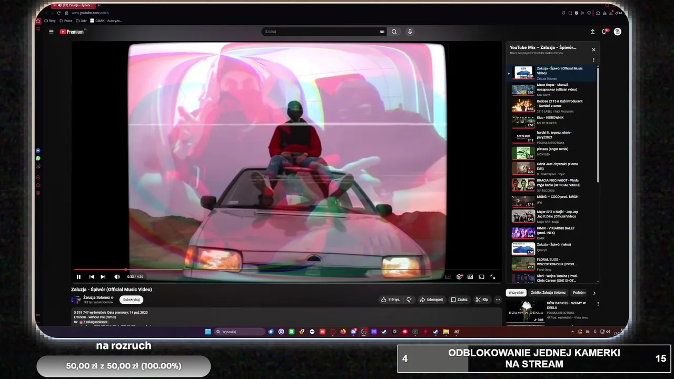Start voice search with microphone
674x379 pixels.
410,32
